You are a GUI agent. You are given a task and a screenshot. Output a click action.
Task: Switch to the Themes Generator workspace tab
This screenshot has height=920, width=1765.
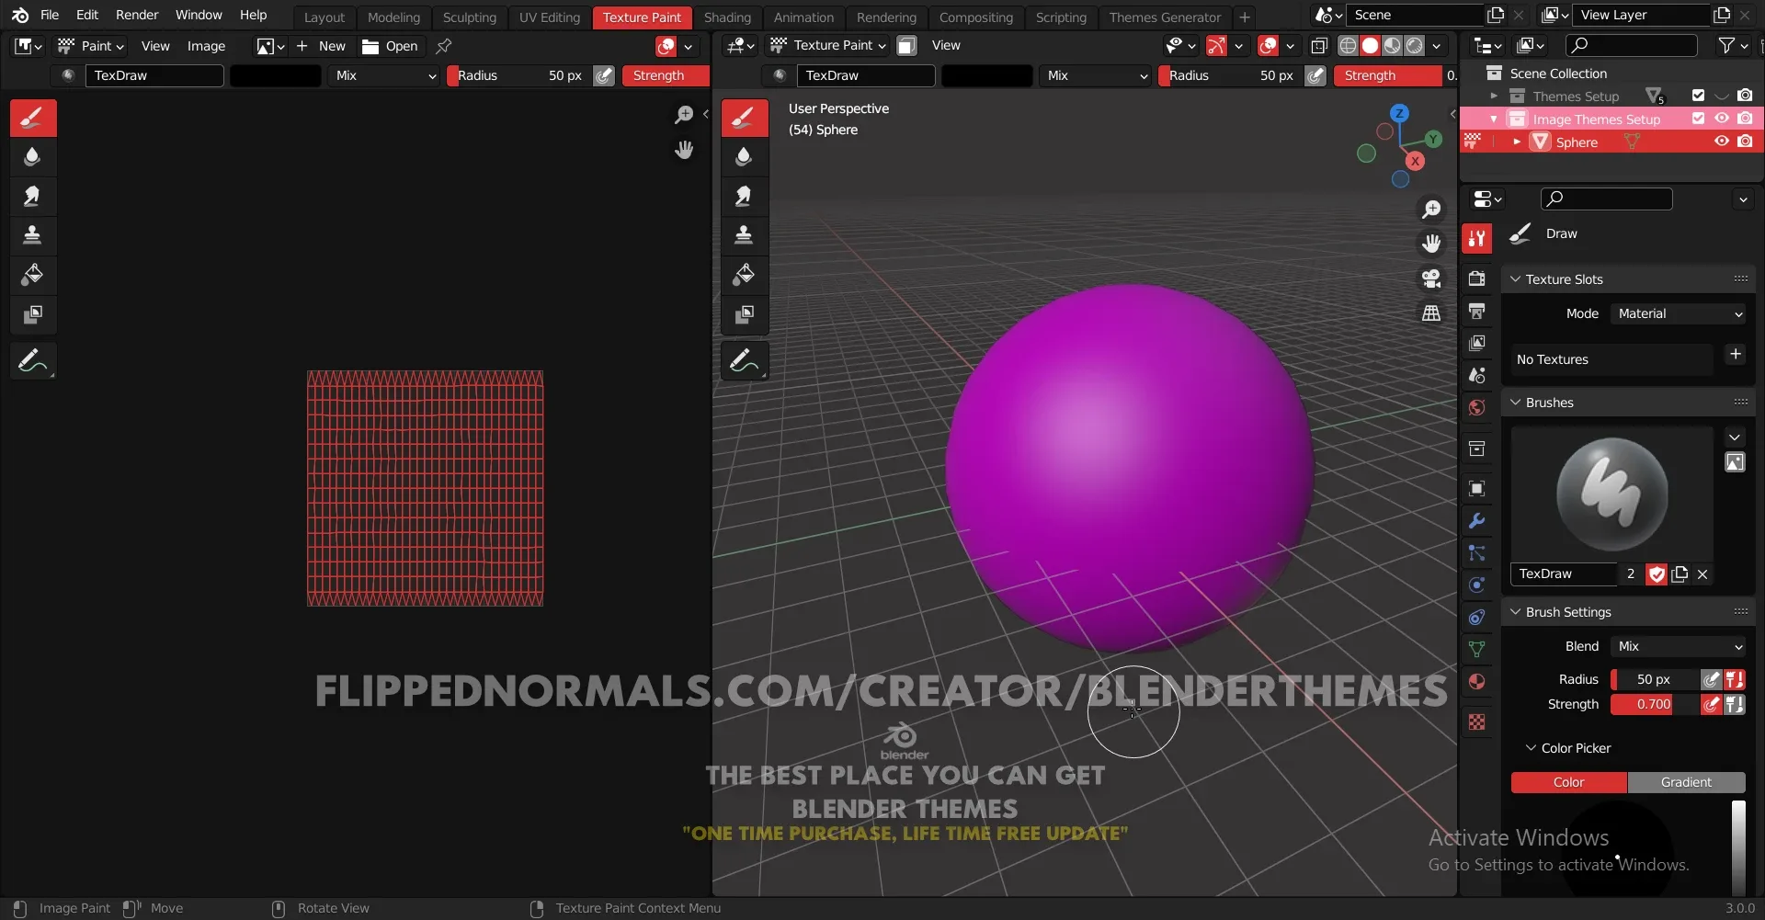[1165, 17]
